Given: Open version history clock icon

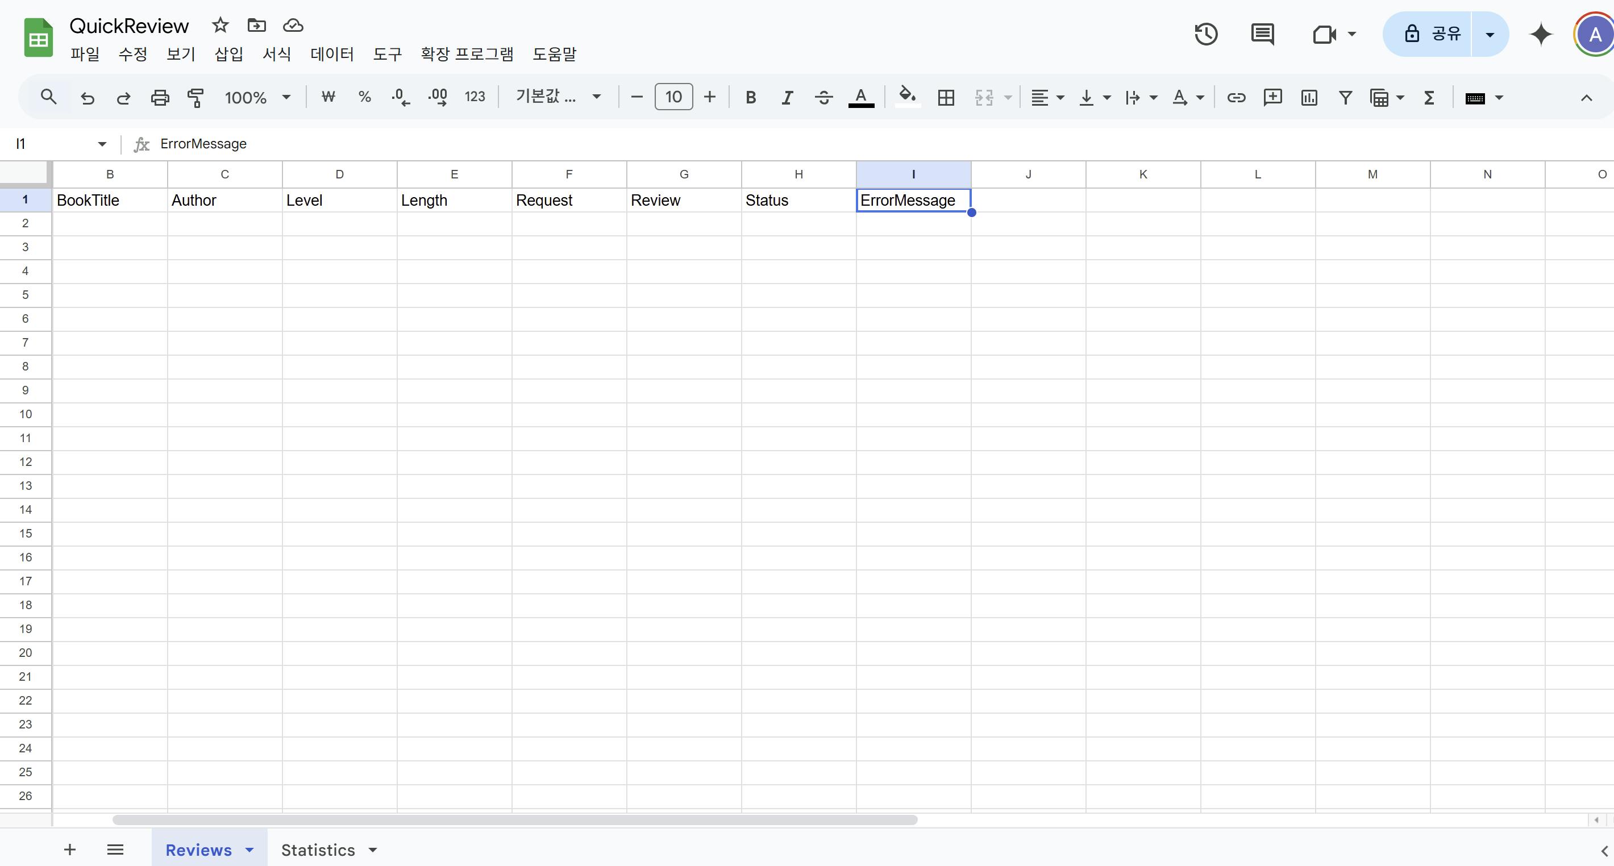Looking at the screenshot, I should [1205, 34].
